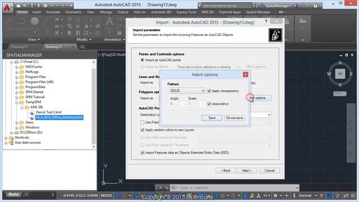Expand the User data sources node
The height and width of the screenshot is (202, 359).
click(6, 143)
